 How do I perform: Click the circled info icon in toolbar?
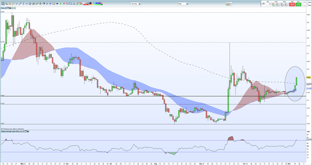point(54,4)
